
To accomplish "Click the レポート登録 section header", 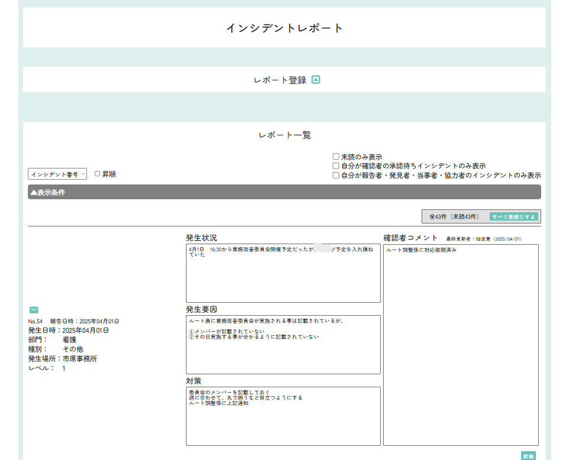I will pos(280,80).
